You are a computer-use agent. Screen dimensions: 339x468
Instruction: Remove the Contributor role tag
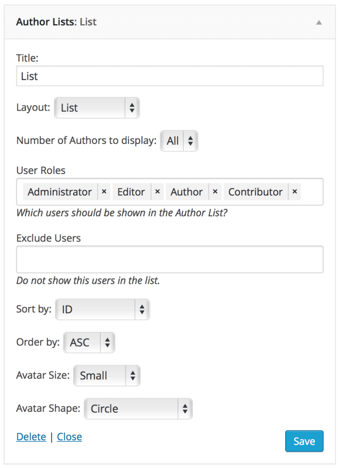[x=294, y=192]
